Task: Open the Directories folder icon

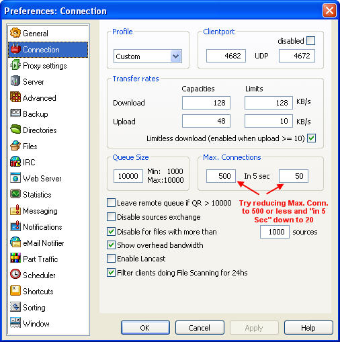Action: click(15, 130)
